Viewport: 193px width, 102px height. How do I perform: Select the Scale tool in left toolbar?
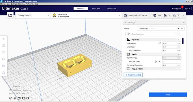pyautogui.click(x=4, y=46)
